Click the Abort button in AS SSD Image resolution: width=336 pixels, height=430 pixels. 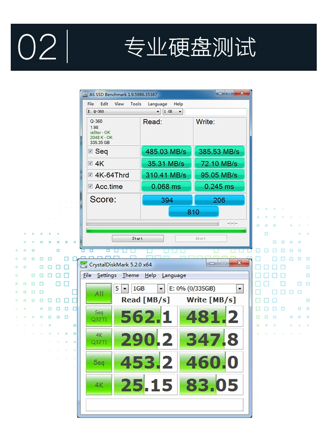[x=201, y=238]
